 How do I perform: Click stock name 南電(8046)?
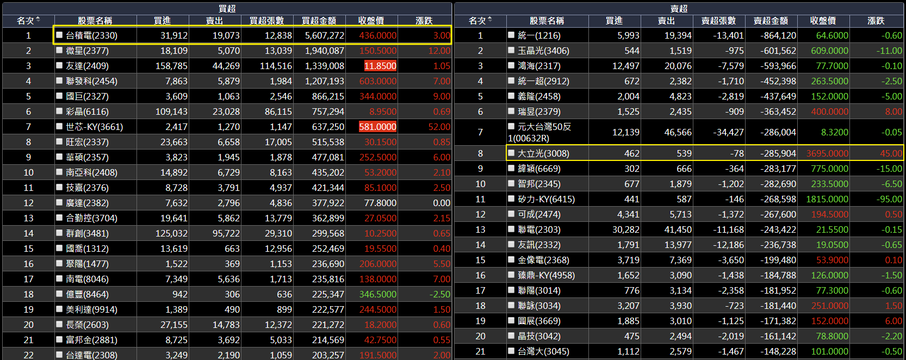87,279
